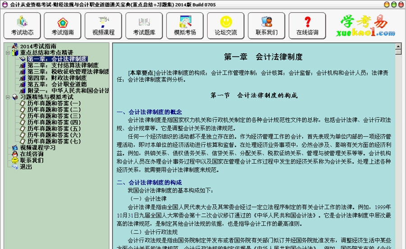This screenshot has width=406, height=249.
Task: Click the book icon beside 第四章：财政法律制度
Action: click(23, 78)
